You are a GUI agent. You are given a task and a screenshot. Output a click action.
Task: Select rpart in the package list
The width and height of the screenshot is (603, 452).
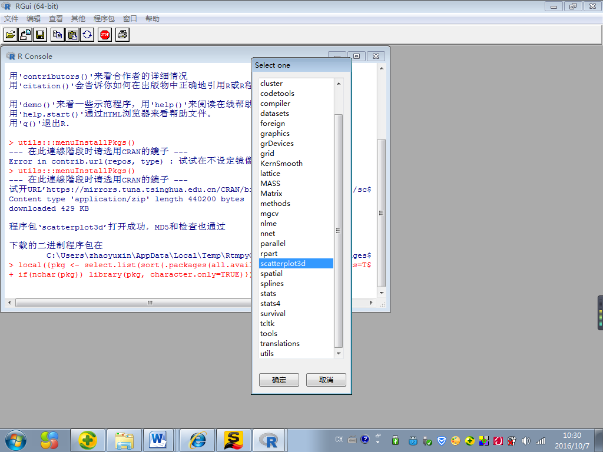[x=296, y=253]
